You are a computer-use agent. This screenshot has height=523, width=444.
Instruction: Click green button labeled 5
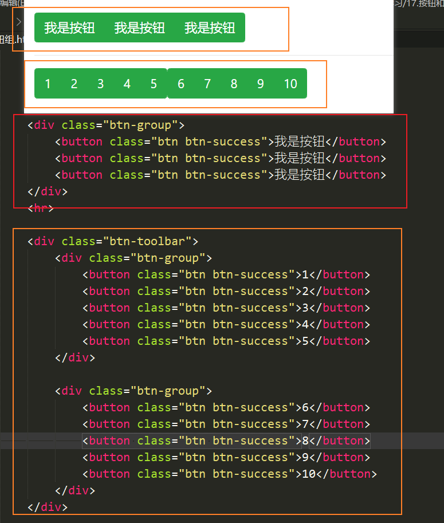pyautogui.click(x=154, y=84)
